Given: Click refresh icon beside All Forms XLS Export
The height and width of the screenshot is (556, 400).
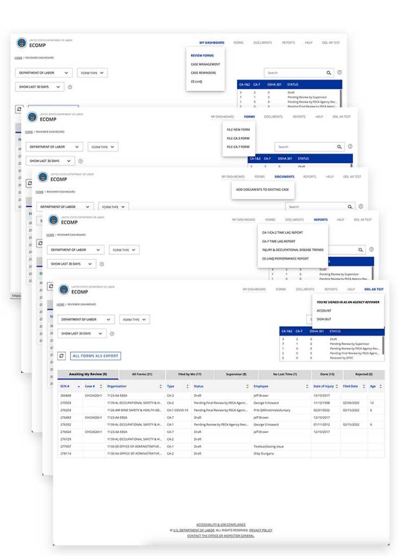Looking at the screenshot, I should click(x=62, y=355).
